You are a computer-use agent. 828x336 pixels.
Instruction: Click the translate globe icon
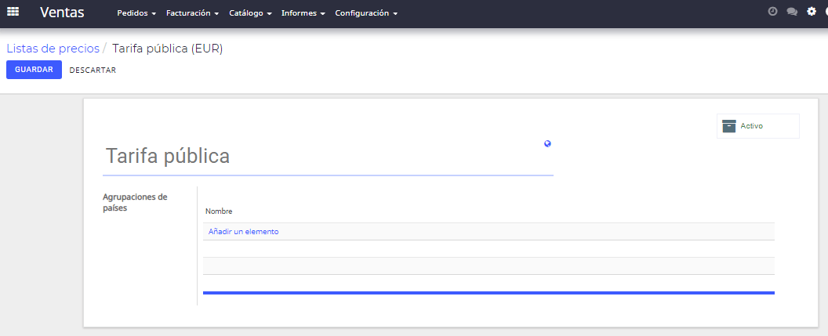tap(547, 143)
